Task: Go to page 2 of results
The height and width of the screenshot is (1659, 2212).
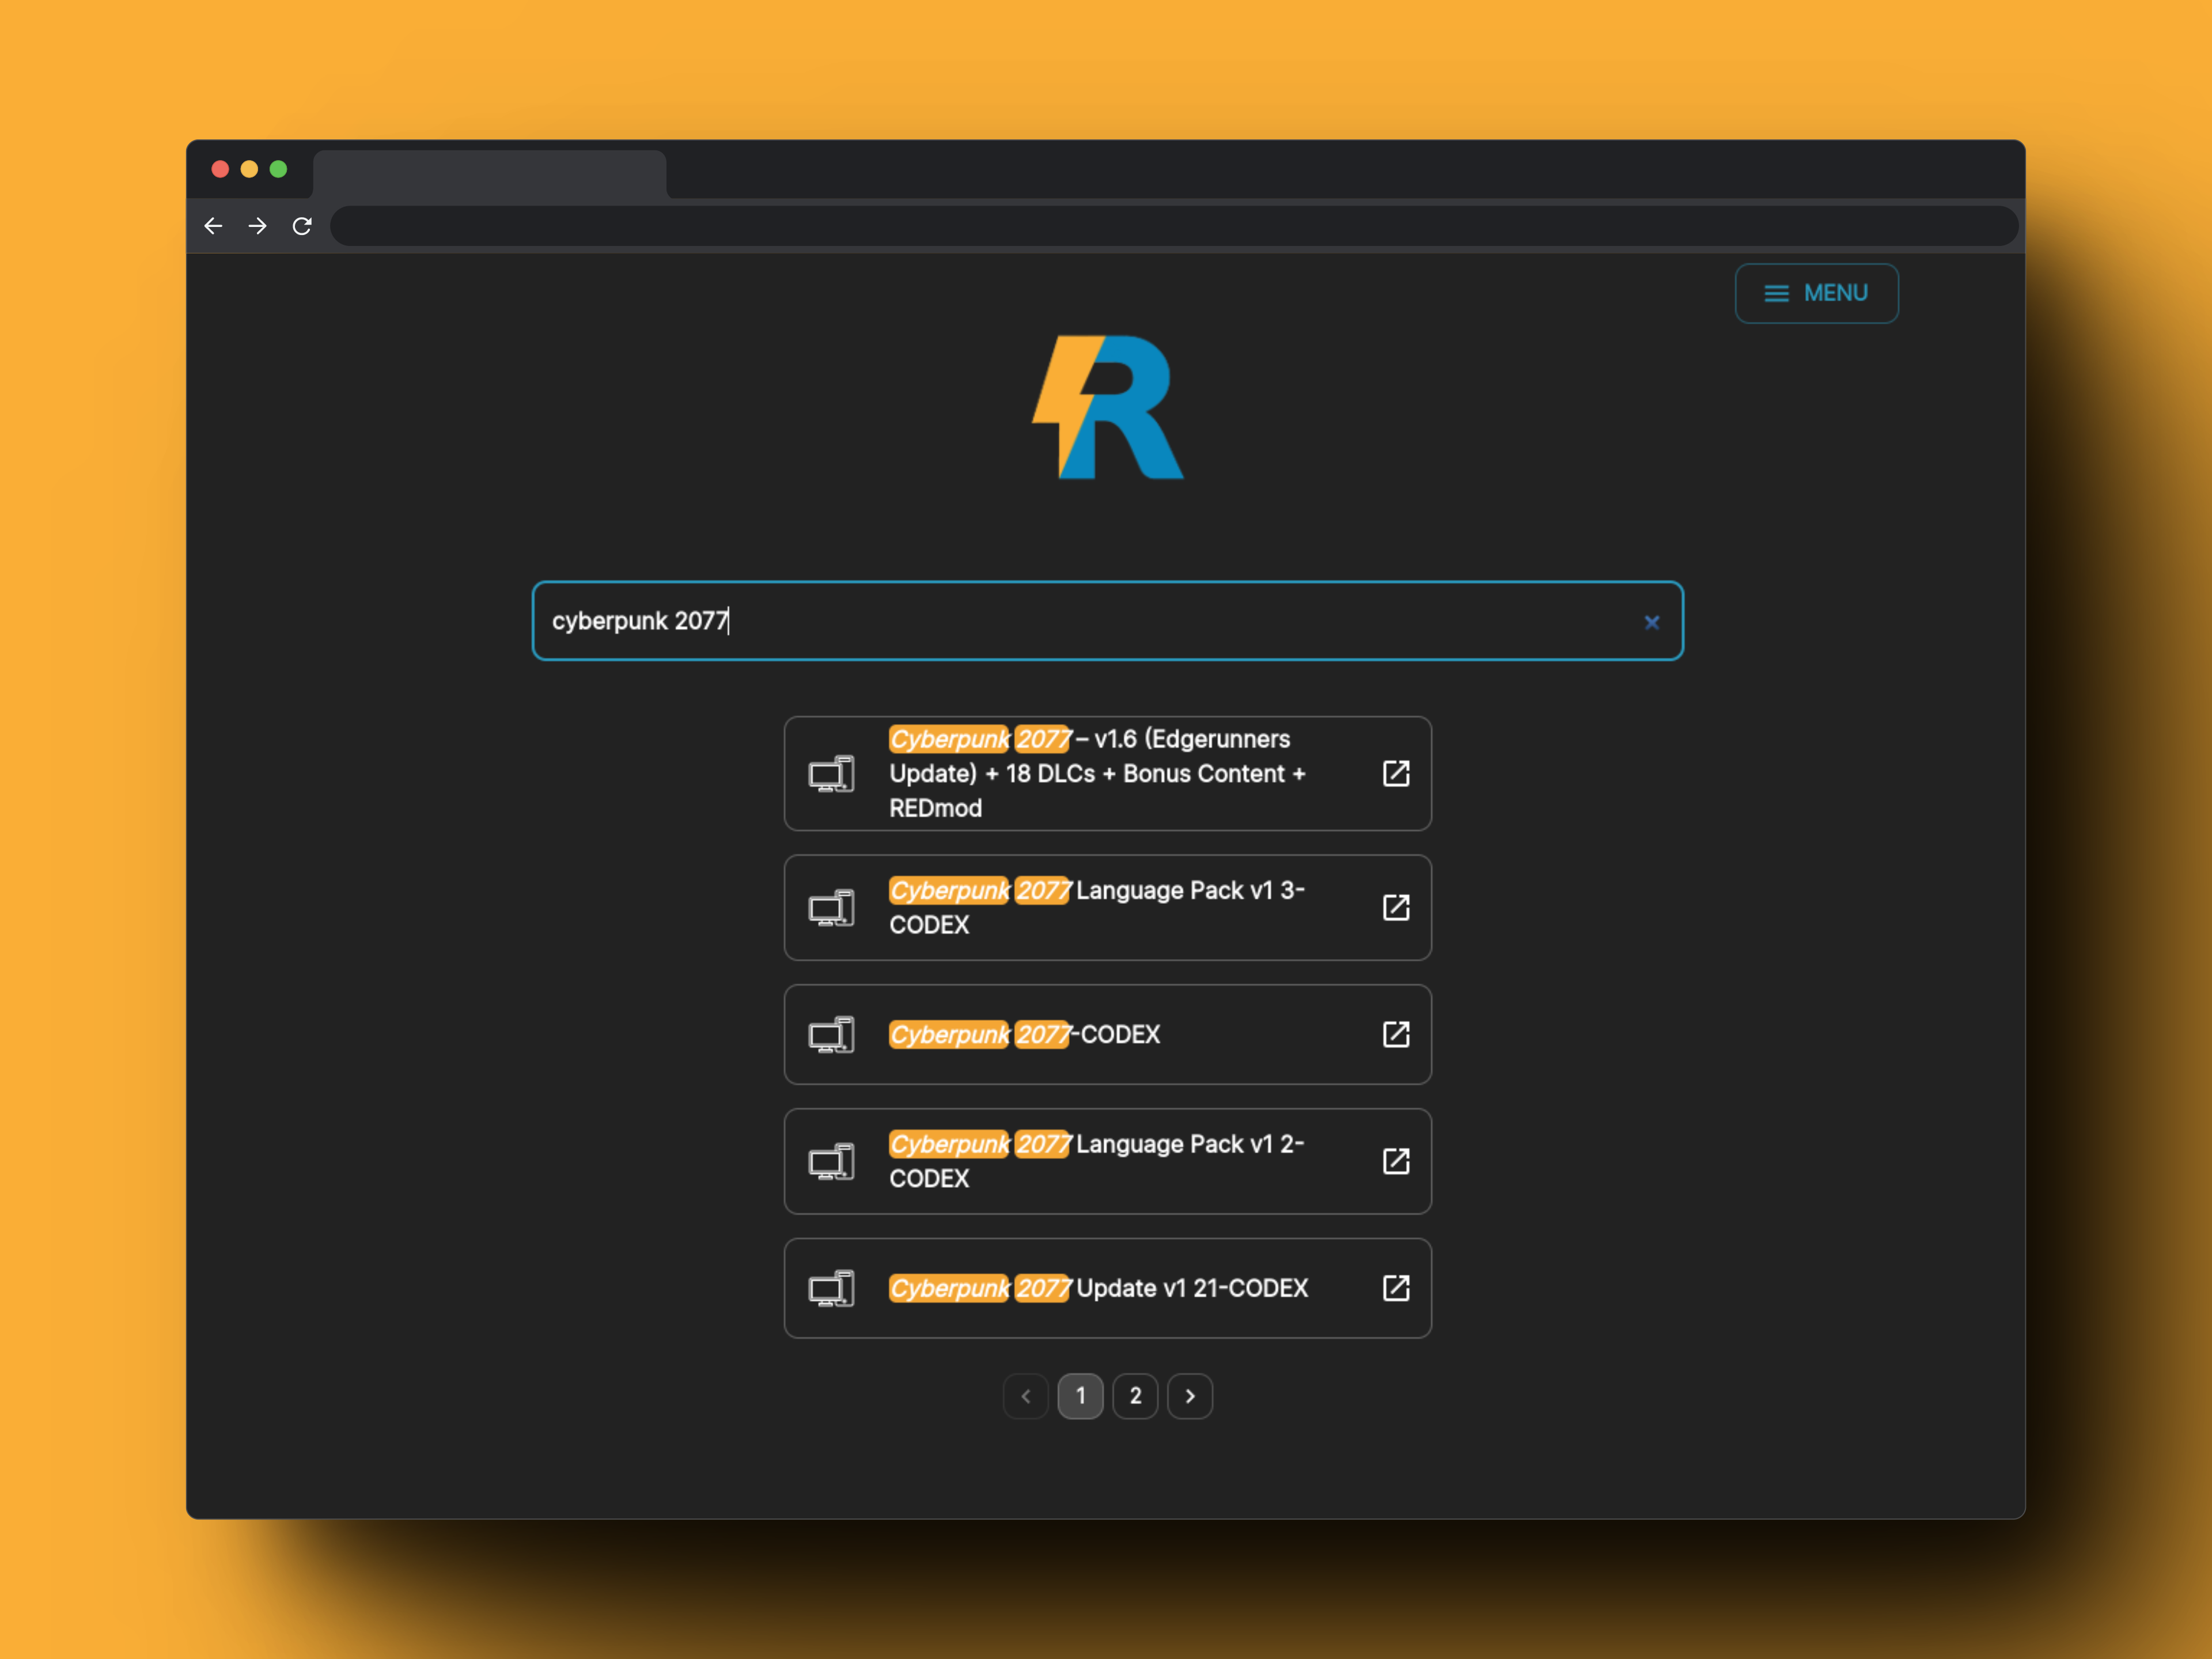Action: (1135, 1396)
